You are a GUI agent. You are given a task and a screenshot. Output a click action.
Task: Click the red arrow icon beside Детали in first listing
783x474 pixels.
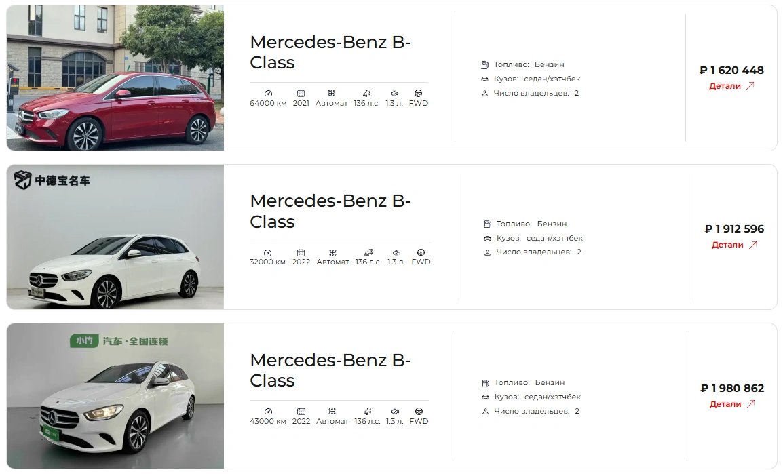750,86
